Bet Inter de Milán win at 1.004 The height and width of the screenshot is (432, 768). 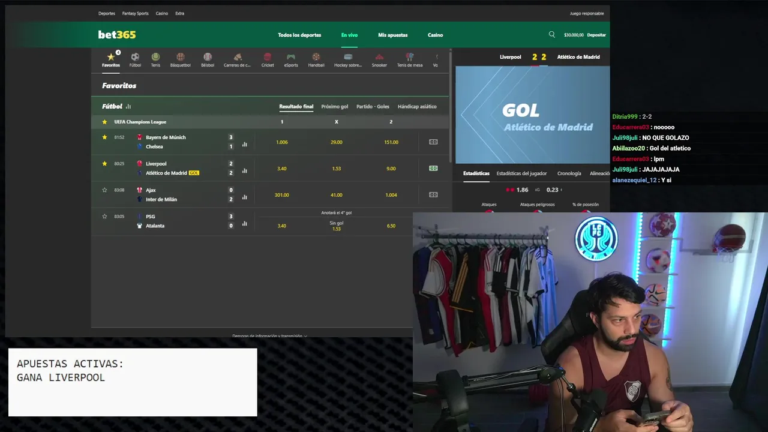point(391,195)
